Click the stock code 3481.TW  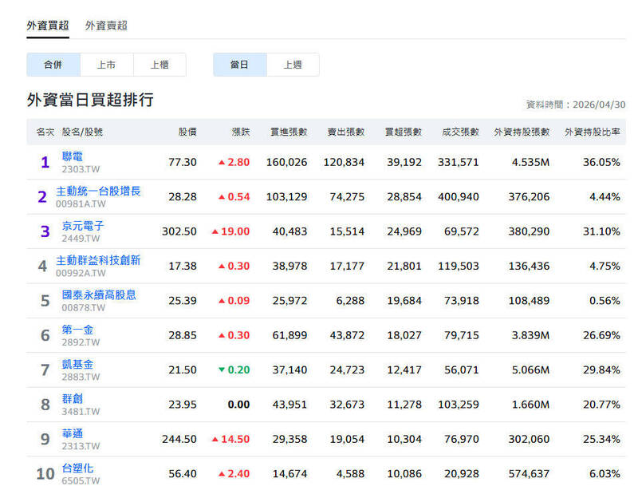pos(81,412)
